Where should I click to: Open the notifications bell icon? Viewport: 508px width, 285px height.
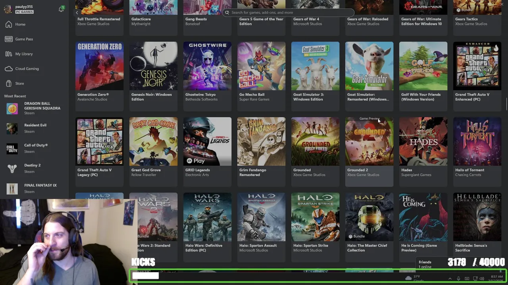coord(61,9)
